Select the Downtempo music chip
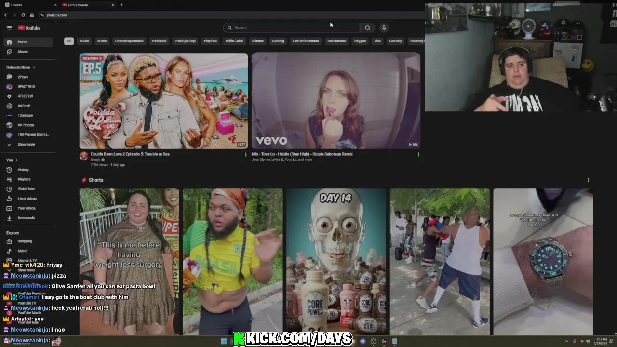The height and width of the screenshot is (347, 617). point(129,41)
